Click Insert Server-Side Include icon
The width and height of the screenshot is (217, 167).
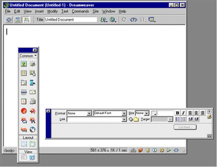click(33, 101)
